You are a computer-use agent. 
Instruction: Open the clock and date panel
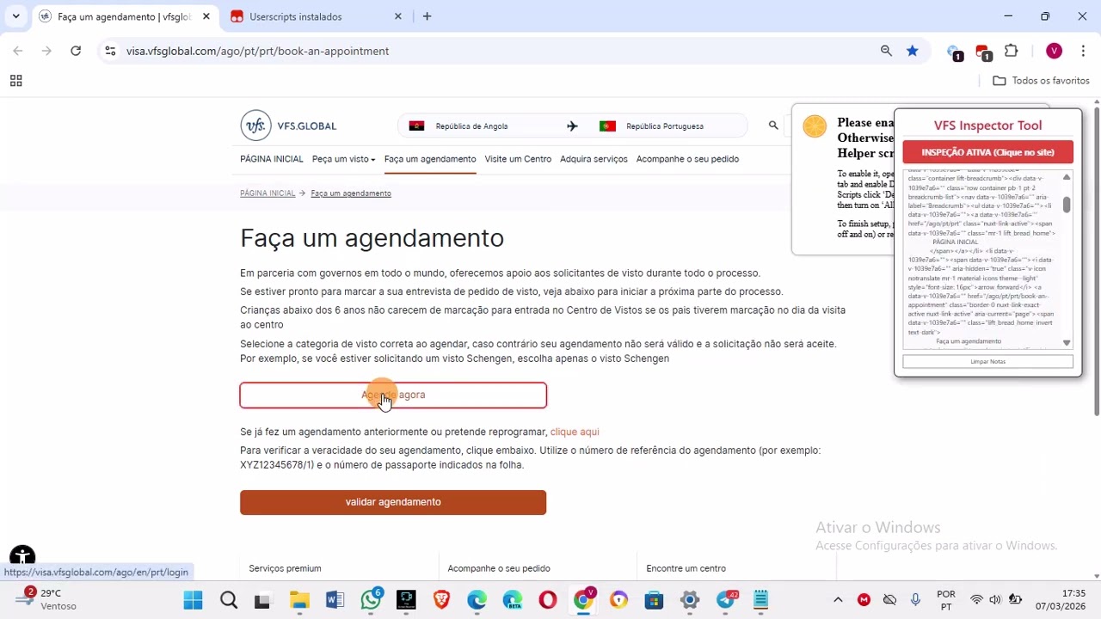tap(1060, 599)
